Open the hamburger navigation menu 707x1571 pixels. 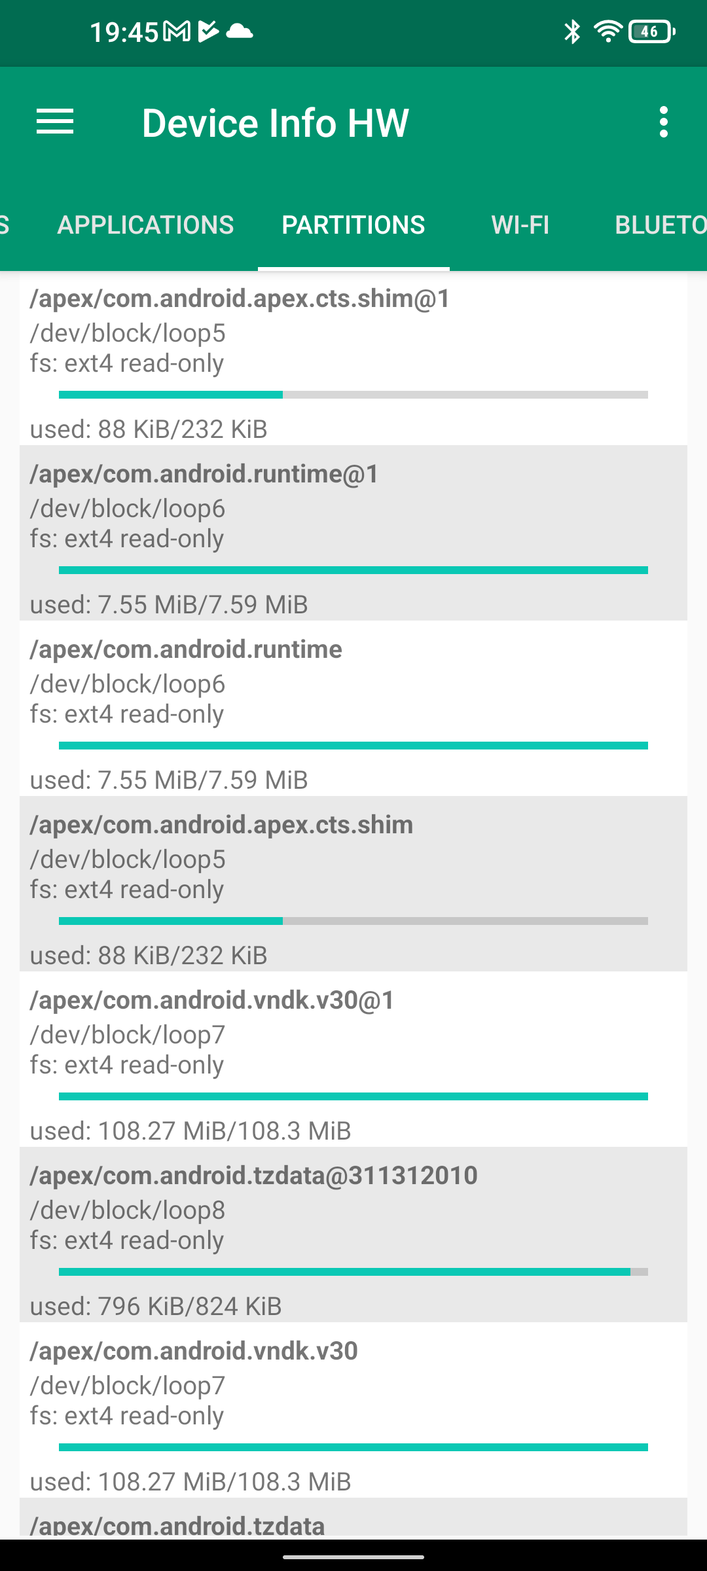55,122
